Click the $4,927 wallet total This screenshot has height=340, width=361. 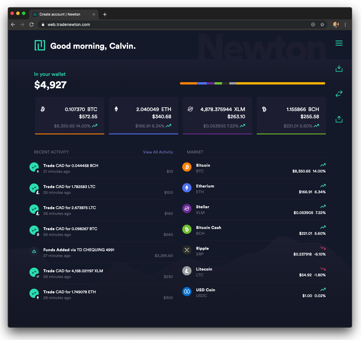coord(50,85)
